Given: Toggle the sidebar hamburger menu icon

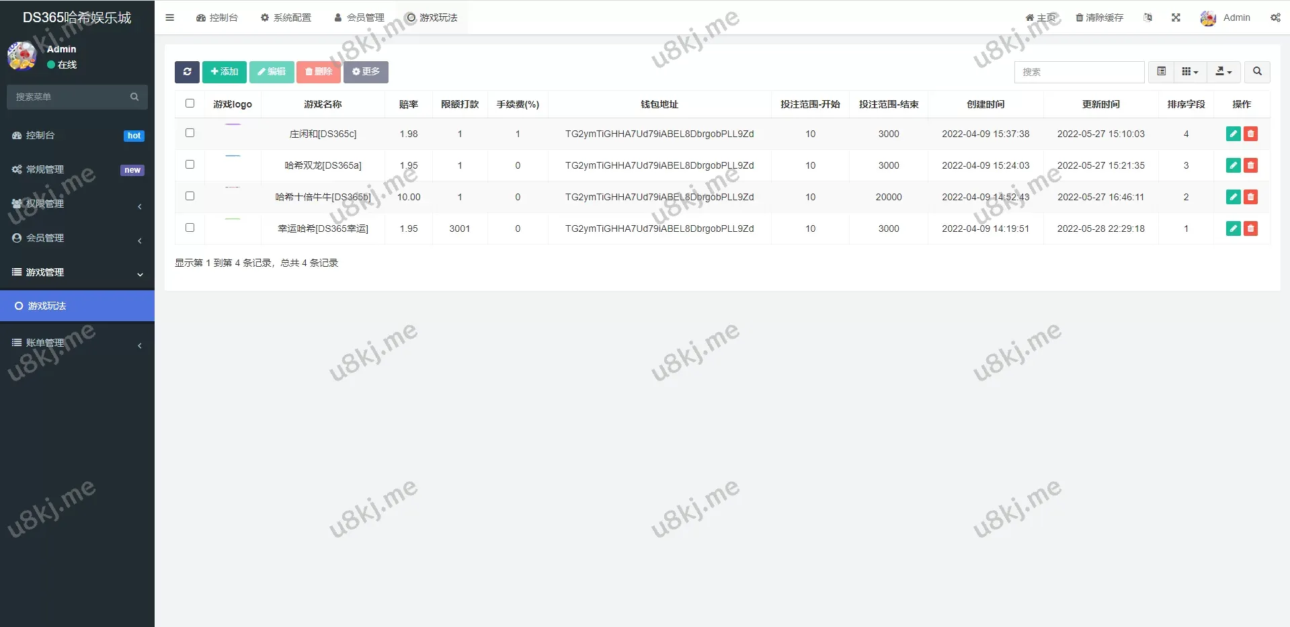Looking at the screenshot, I should 169,17.
